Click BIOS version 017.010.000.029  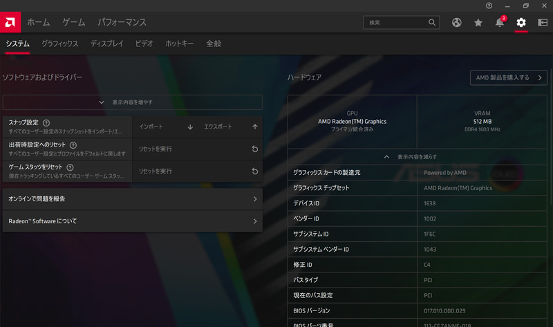point(444,311)
